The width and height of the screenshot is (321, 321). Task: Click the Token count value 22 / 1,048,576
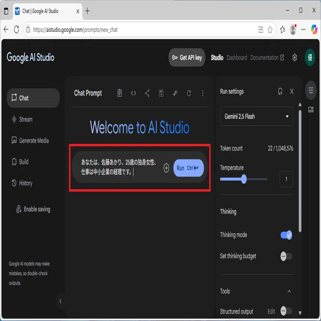coord(280,148)
